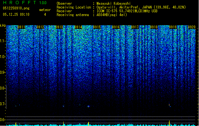This screenshot has width=199, height=126.
Task: Click the 0.6 kHz frequency axis label
Action: (x=3, y=120)
